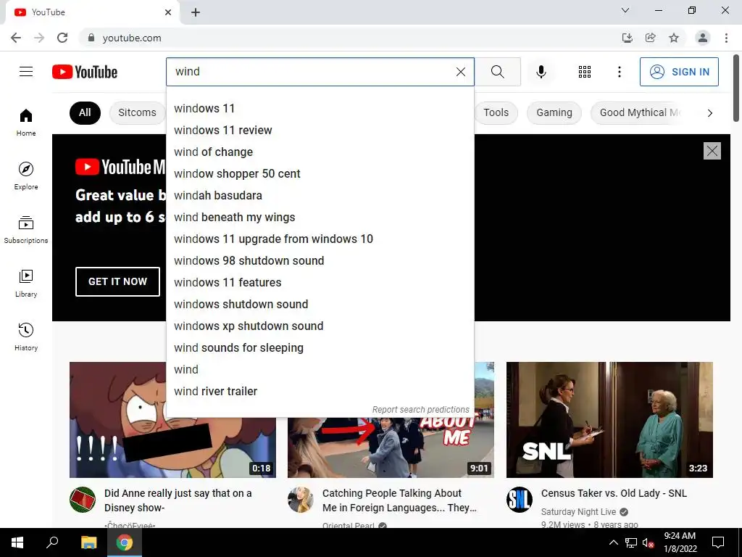Open Saturday Night Live channel link

coord(578,512)
